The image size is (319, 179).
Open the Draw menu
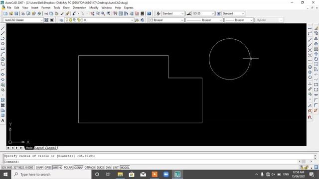click(66, 8)
